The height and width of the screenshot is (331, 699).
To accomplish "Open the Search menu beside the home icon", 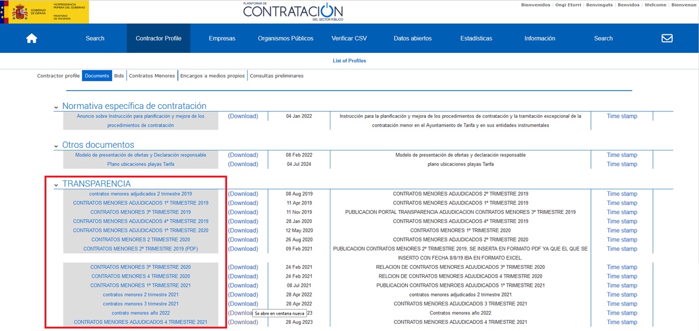I will pos(95,38).
